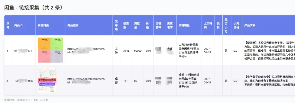
Task: Click the 店铺销量 column header
Action: coord(189,25)
